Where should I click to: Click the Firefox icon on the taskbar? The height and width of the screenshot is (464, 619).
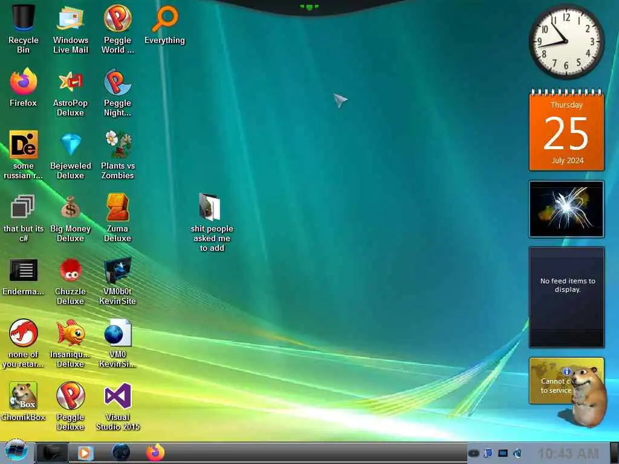(x=155, y=453)
